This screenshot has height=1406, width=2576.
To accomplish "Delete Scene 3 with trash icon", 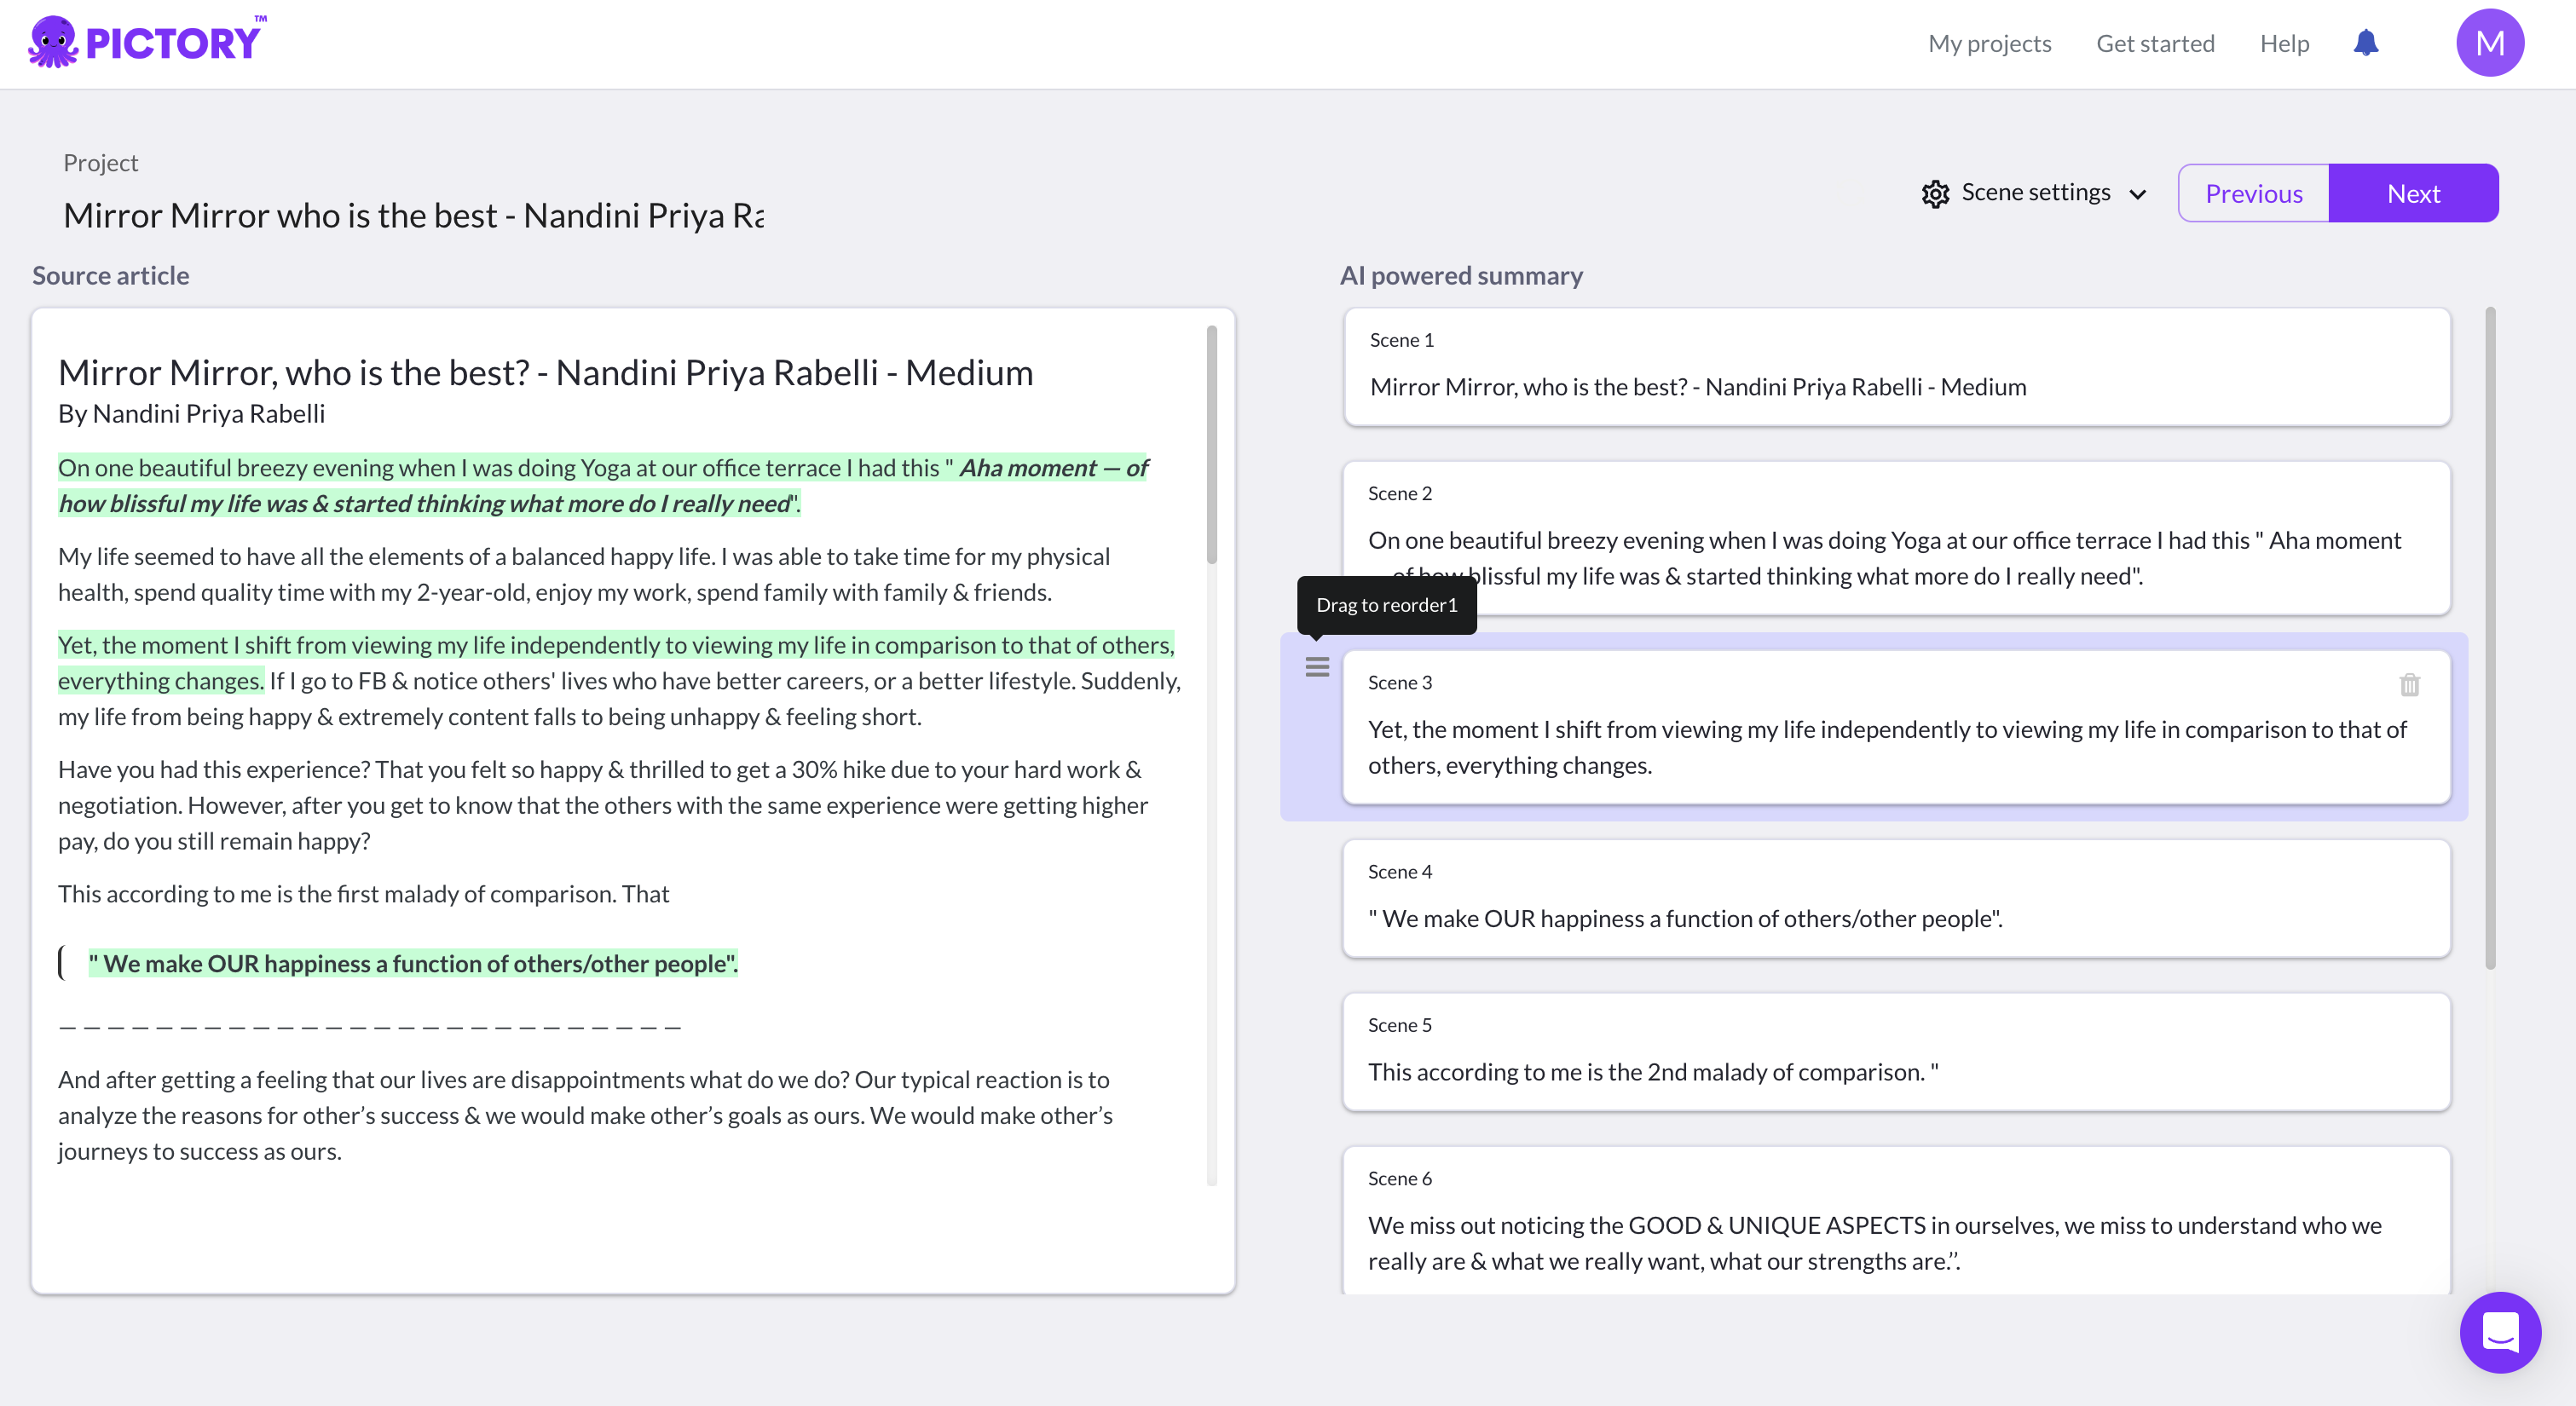I will point(2409,685).
